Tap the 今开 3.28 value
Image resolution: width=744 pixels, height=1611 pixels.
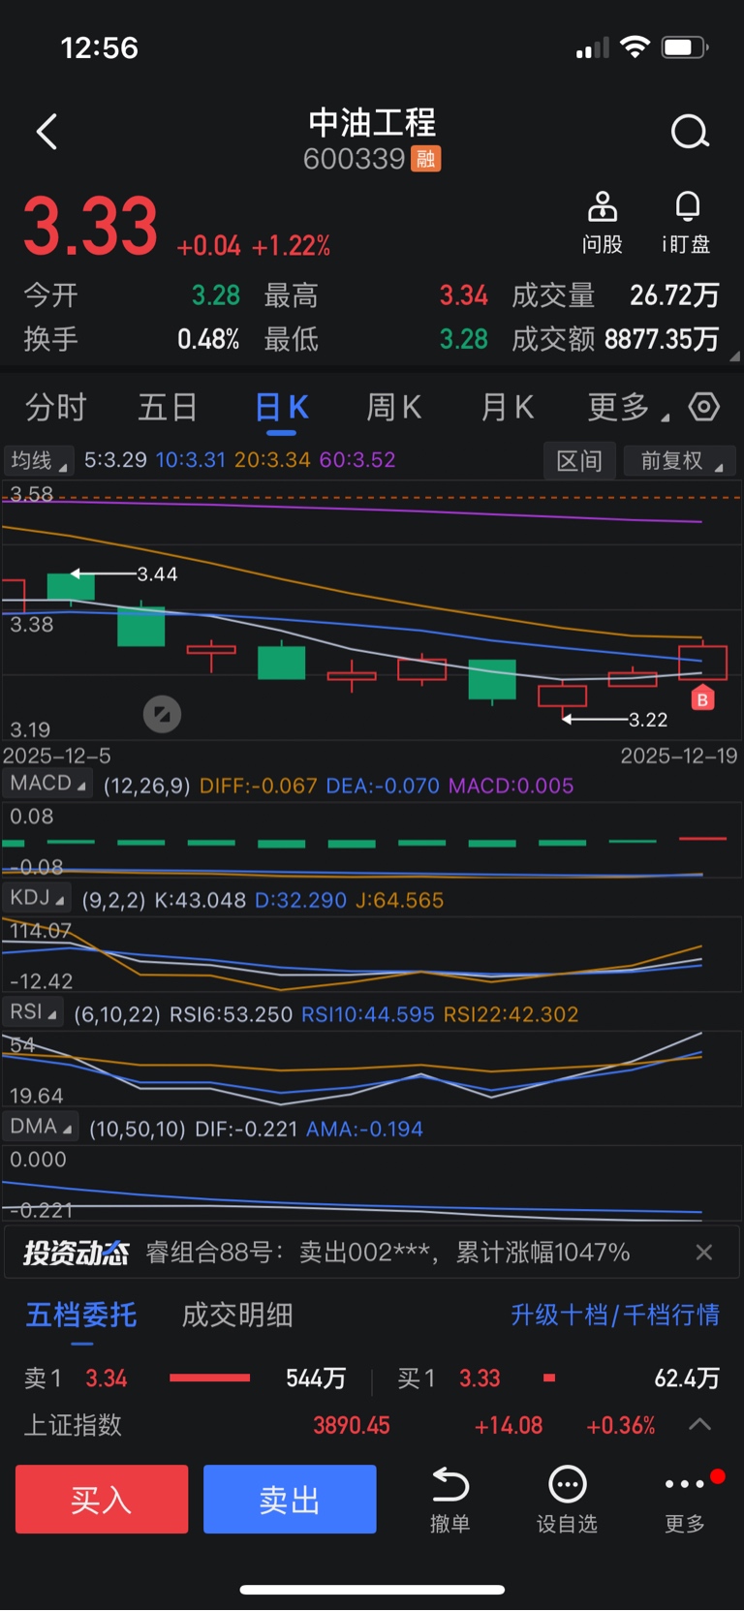click(215, 295)
